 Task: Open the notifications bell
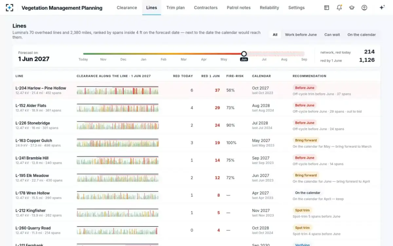[339, 8]
